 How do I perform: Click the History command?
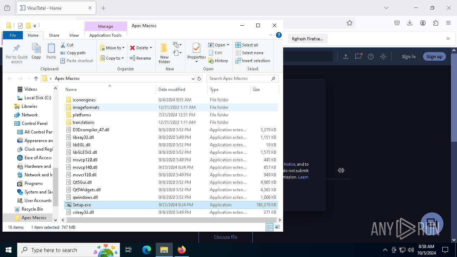[x=218, y=61]
